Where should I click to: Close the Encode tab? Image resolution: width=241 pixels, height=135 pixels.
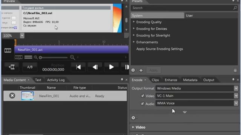tap(145, 80)
